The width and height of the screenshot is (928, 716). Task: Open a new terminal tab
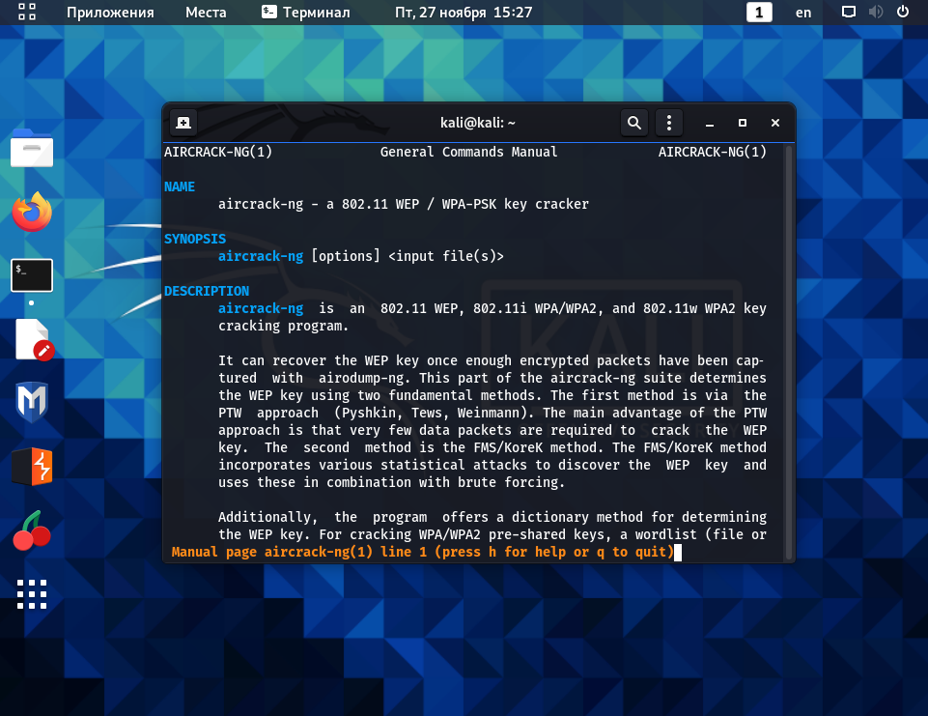click(x=183, y=123)
